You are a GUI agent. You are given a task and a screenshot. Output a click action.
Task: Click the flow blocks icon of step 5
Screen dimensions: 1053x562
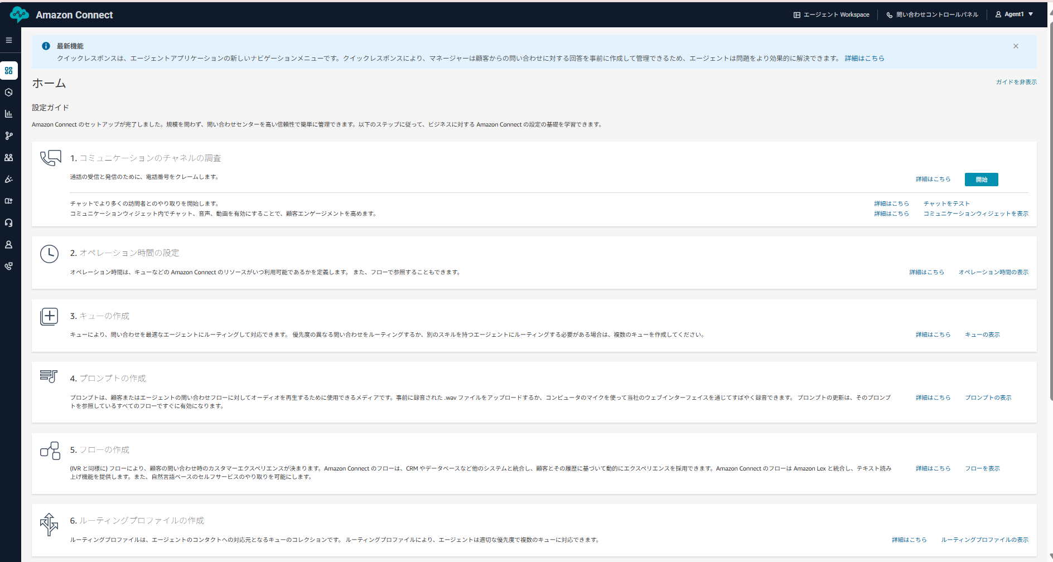coord(50,450)
